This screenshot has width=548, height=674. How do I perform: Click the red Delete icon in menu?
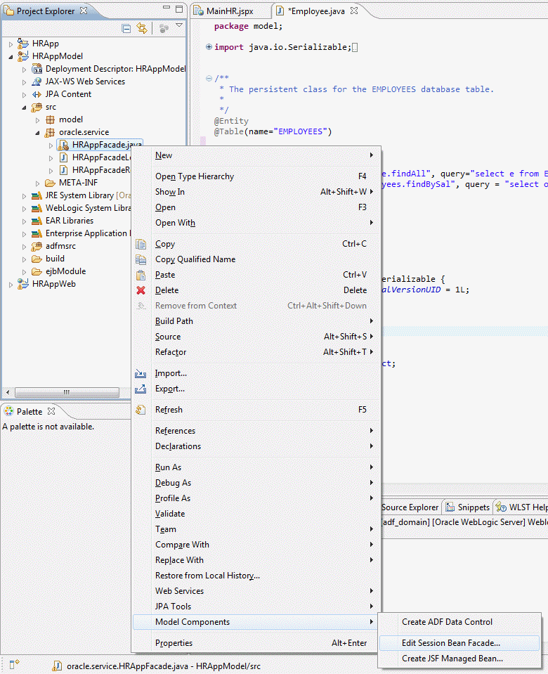[x=141, y=290]
